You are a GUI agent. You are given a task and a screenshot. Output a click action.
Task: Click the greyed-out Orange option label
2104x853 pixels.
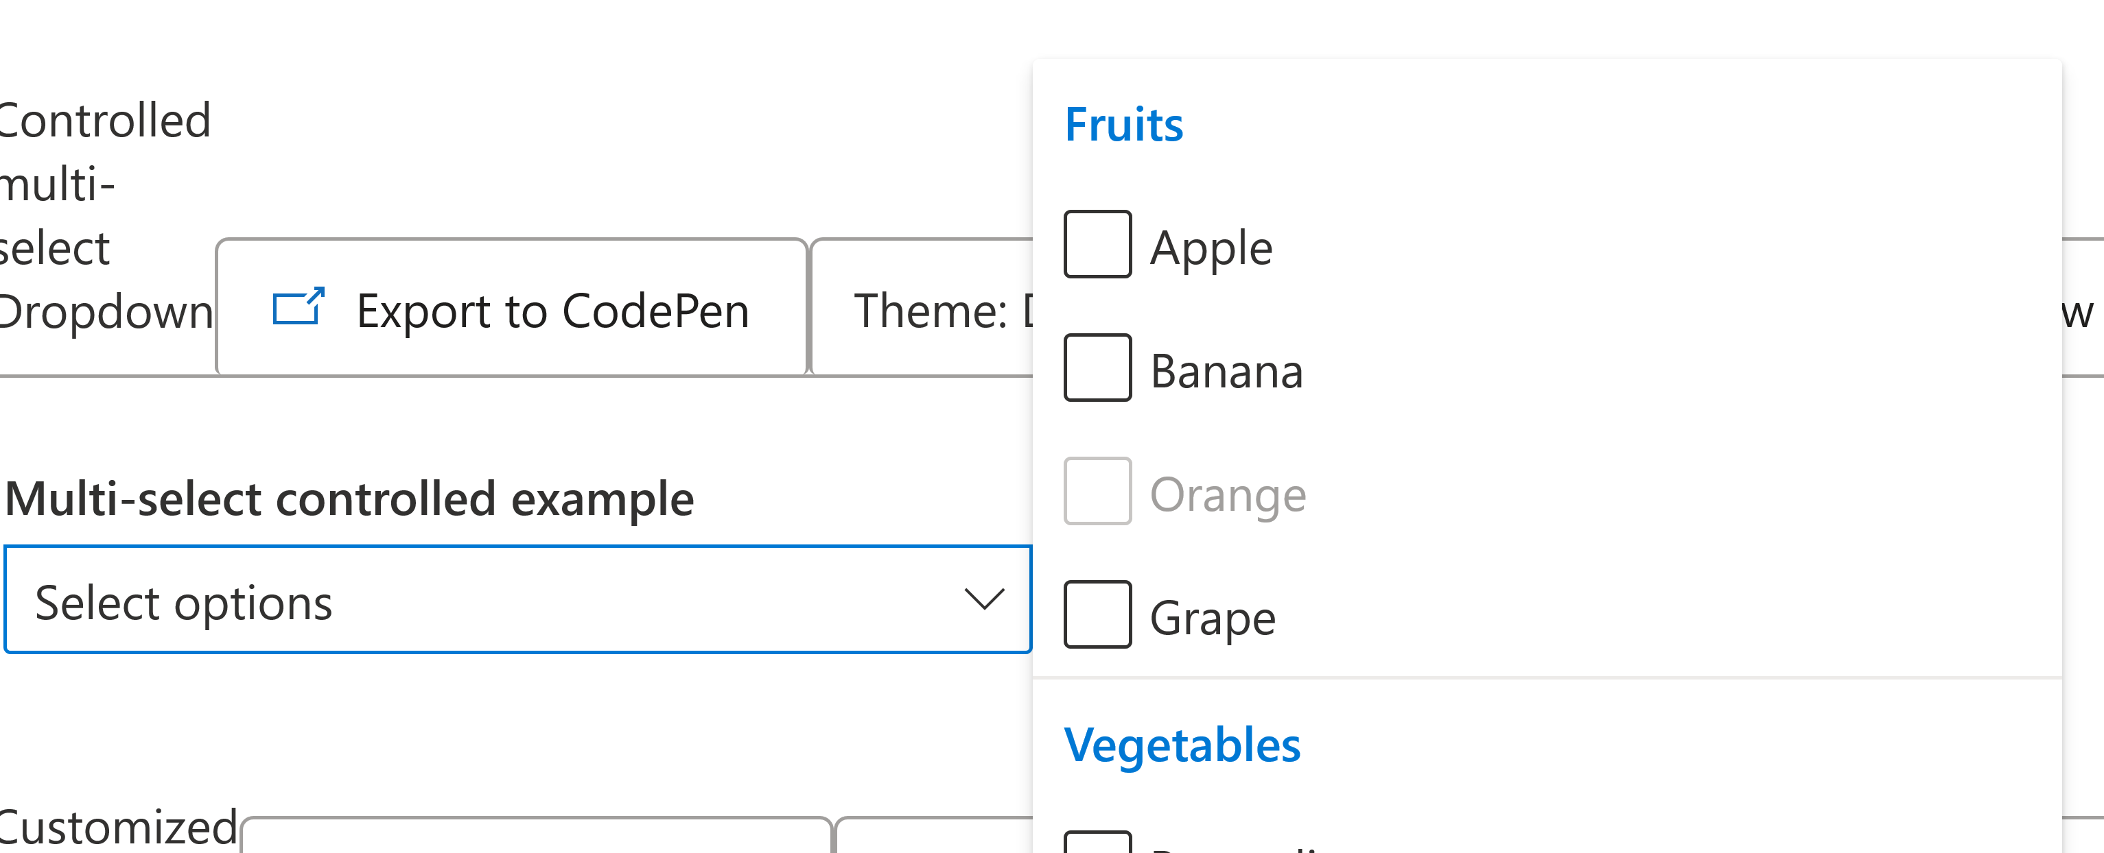1228,494
